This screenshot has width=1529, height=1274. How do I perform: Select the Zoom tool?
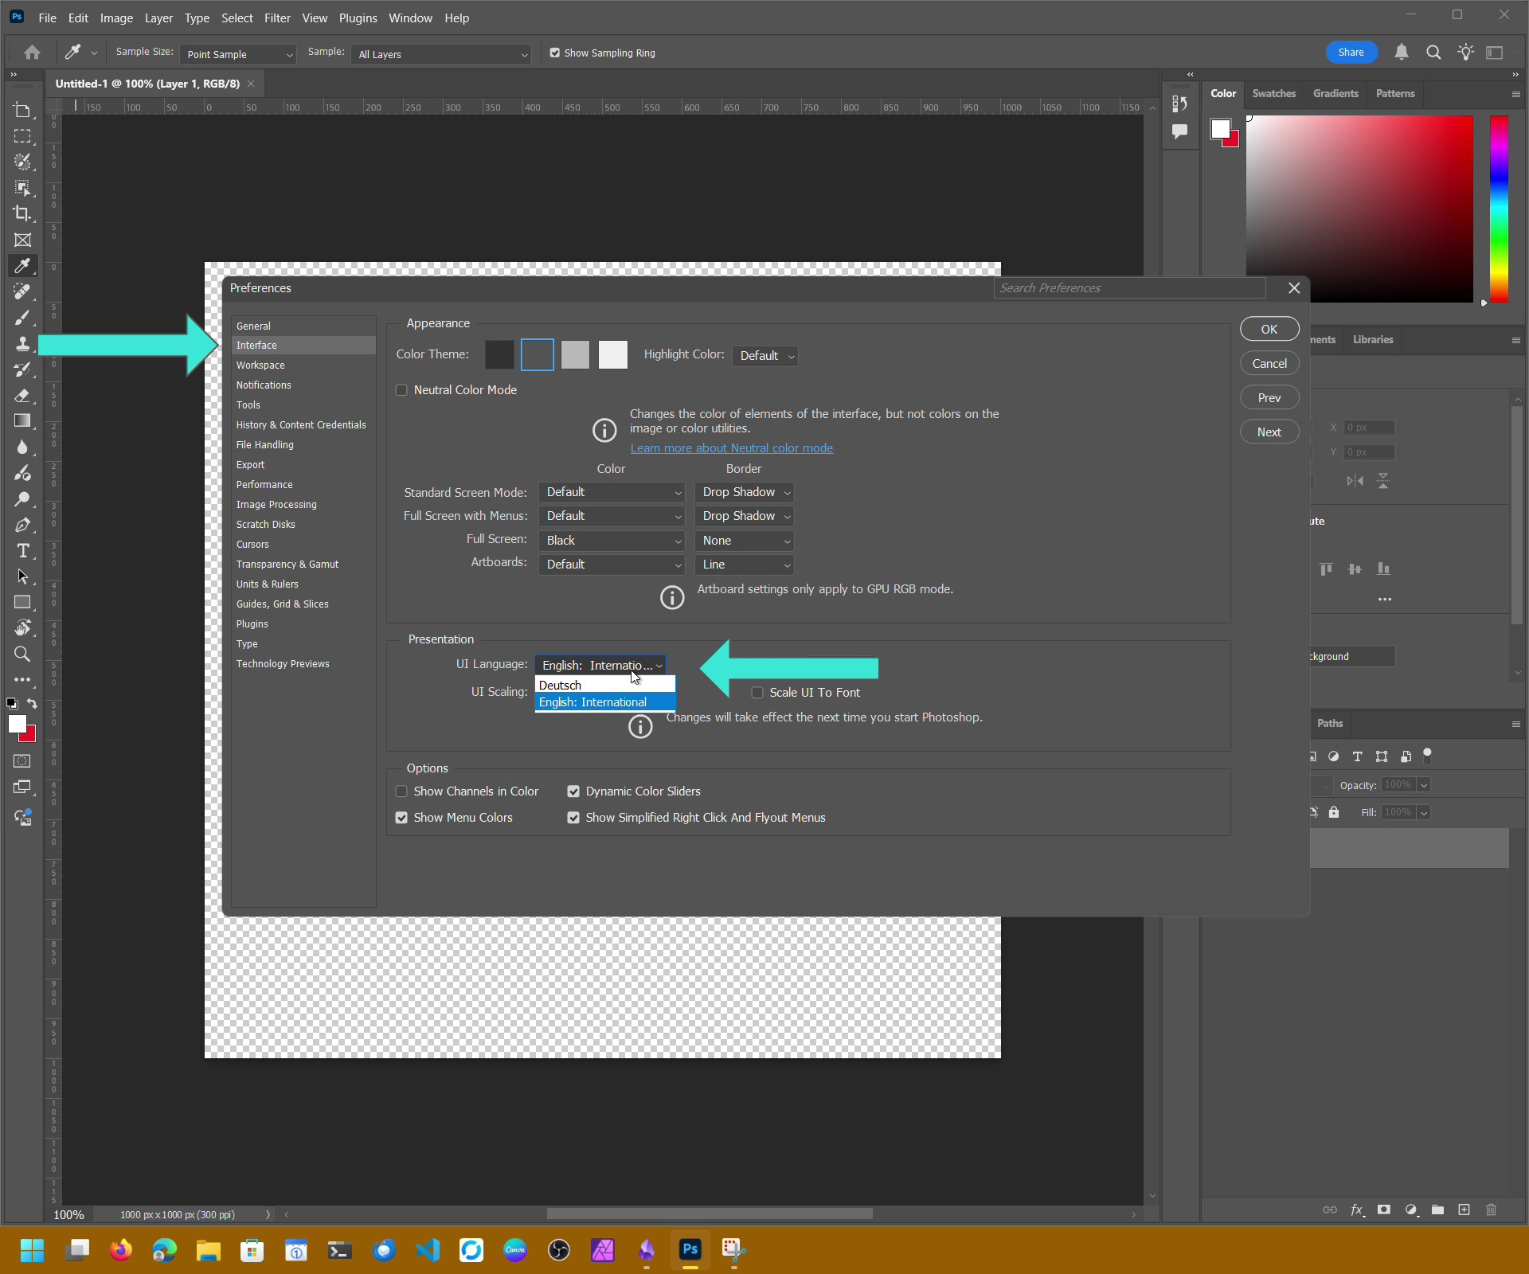pos(22,654)
